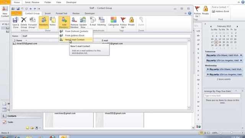
Task: Click the zoom out minus button
Action: pos(220,133)
